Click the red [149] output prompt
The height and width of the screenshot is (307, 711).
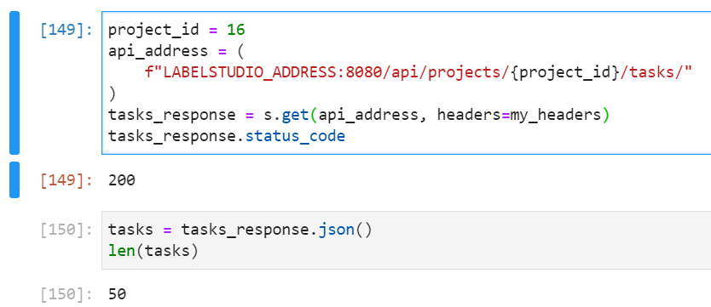click(x=66, y=181)
